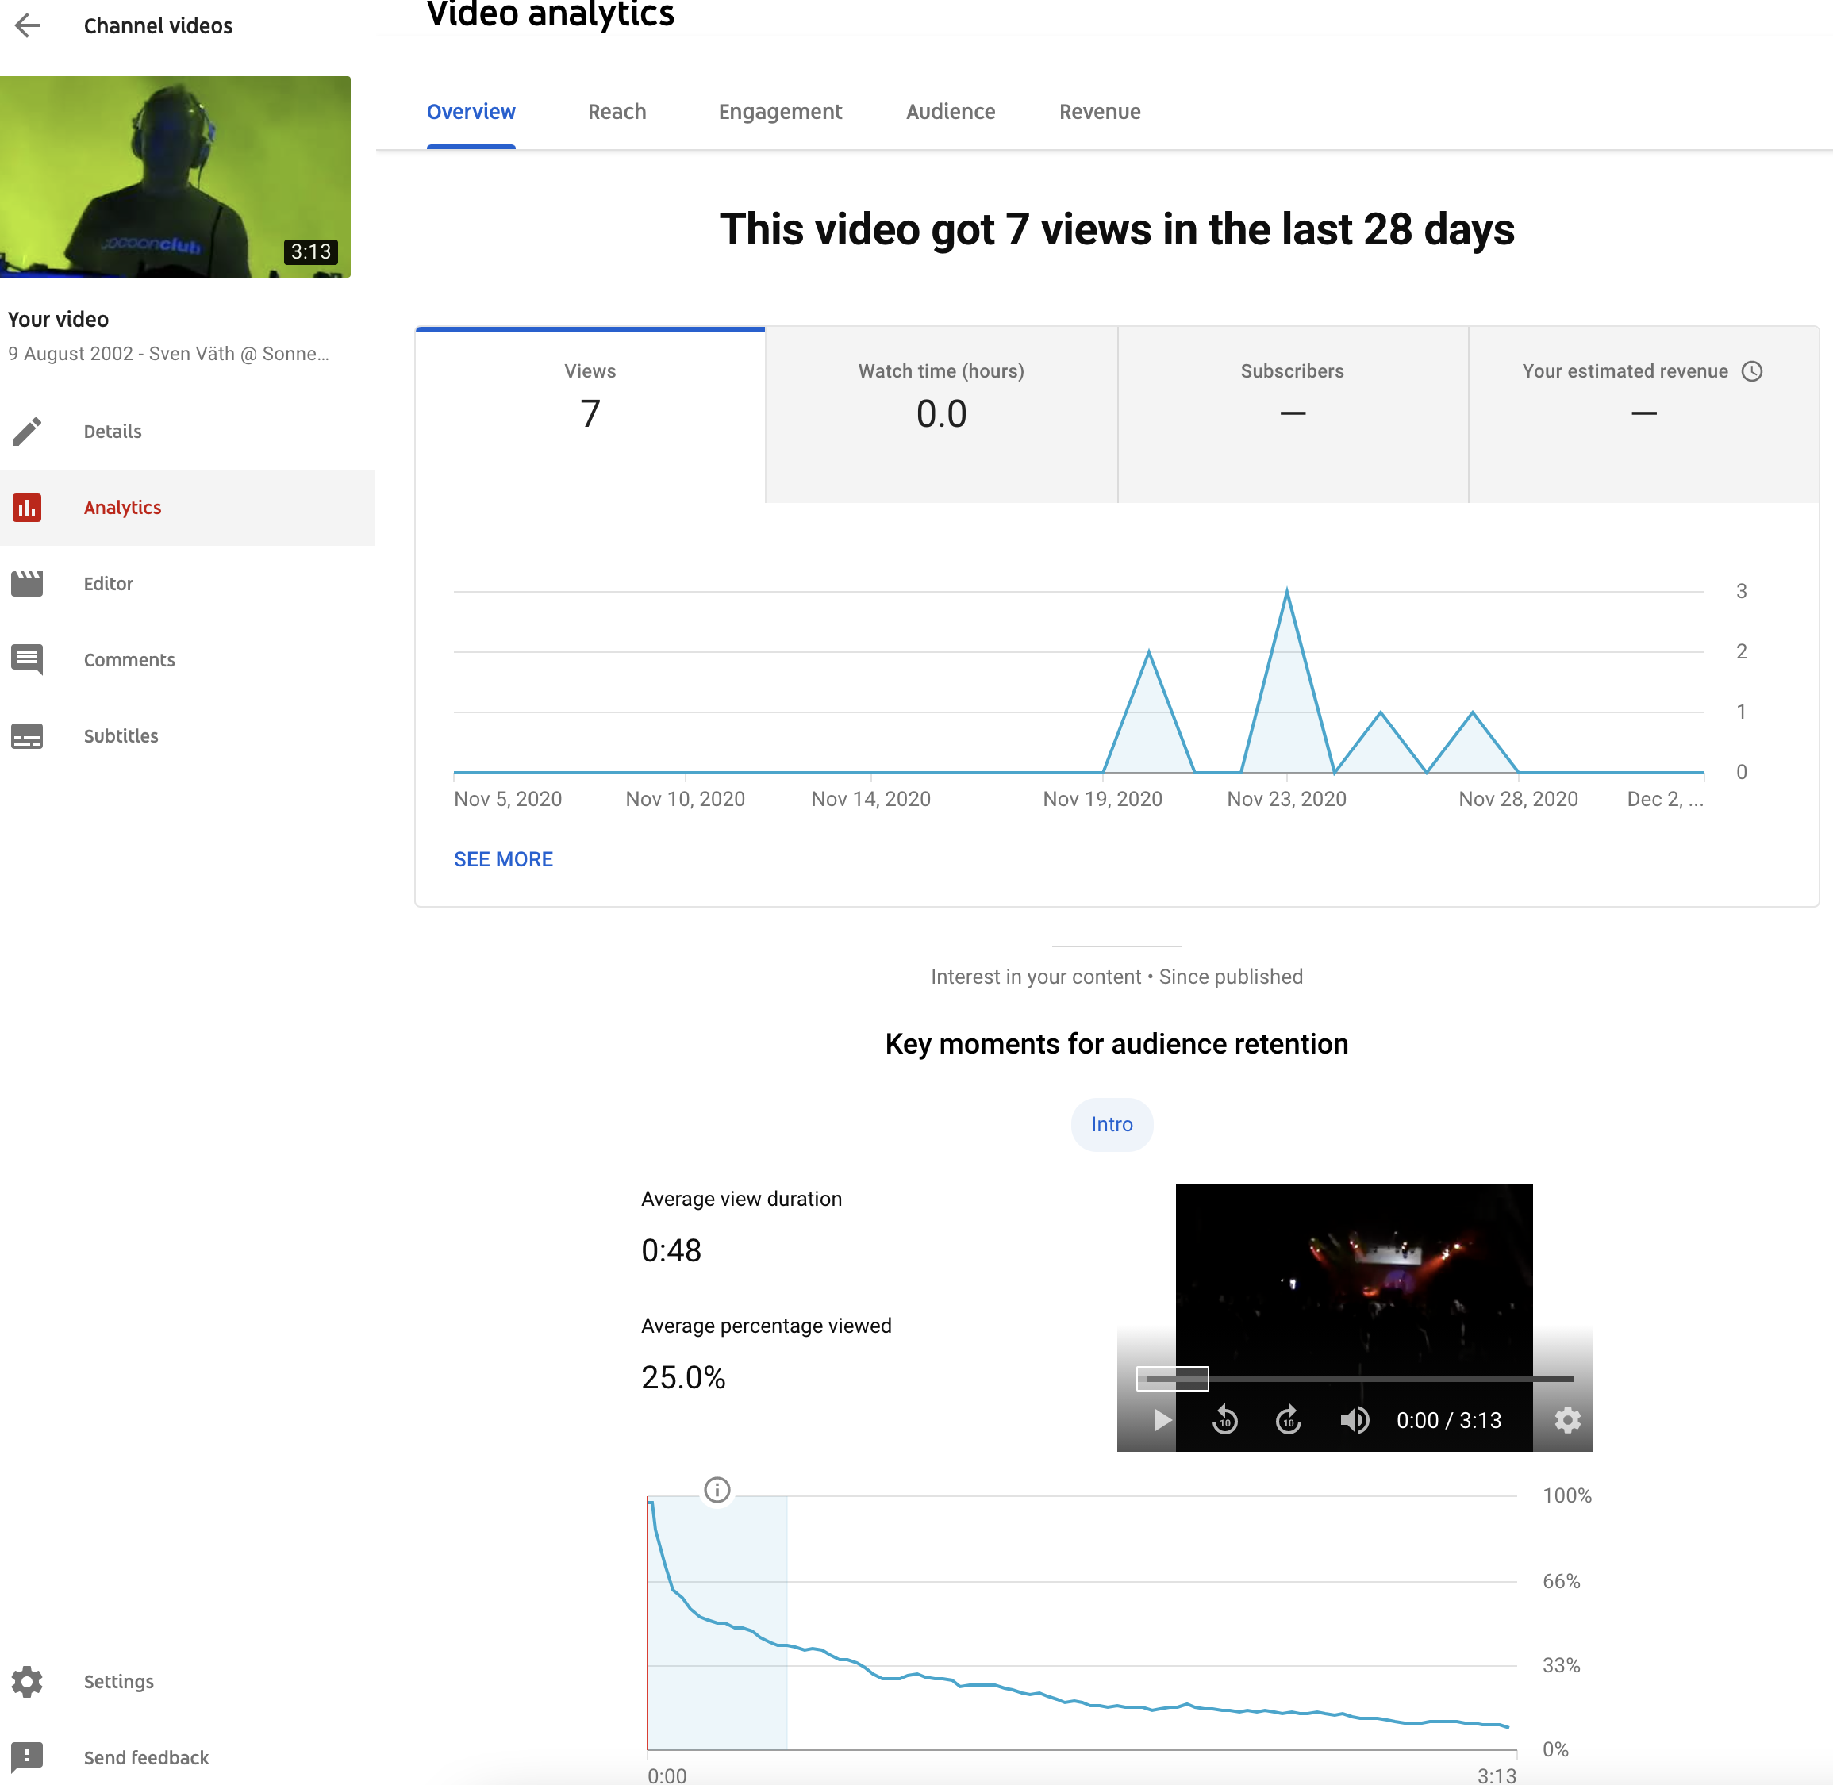The width and height of the screenshot is (1833, 1785).
Task: Open the preview player settings gear
Action: point(1566,1420)
